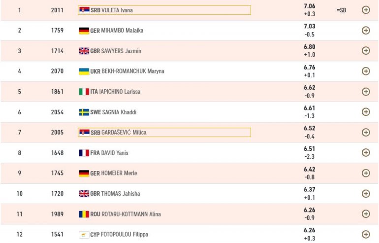
Task: Click plus icon in ROTARU-KOTTMANN Alina row
Action: click(x=366, y=214)
